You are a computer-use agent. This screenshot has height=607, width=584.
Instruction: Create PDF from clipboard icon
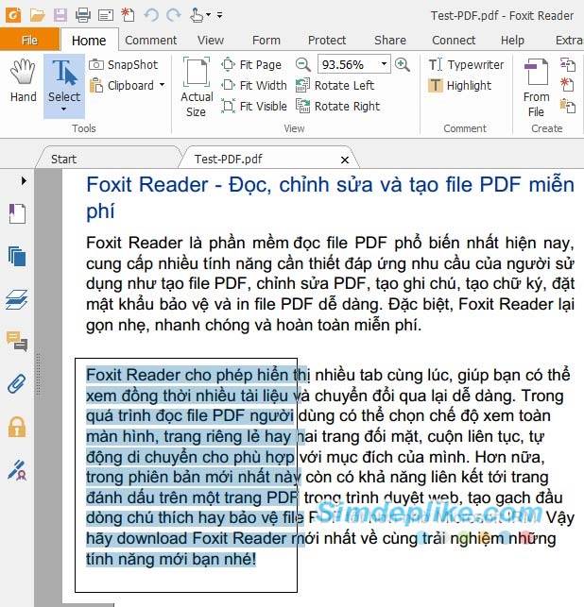(568, 106)
